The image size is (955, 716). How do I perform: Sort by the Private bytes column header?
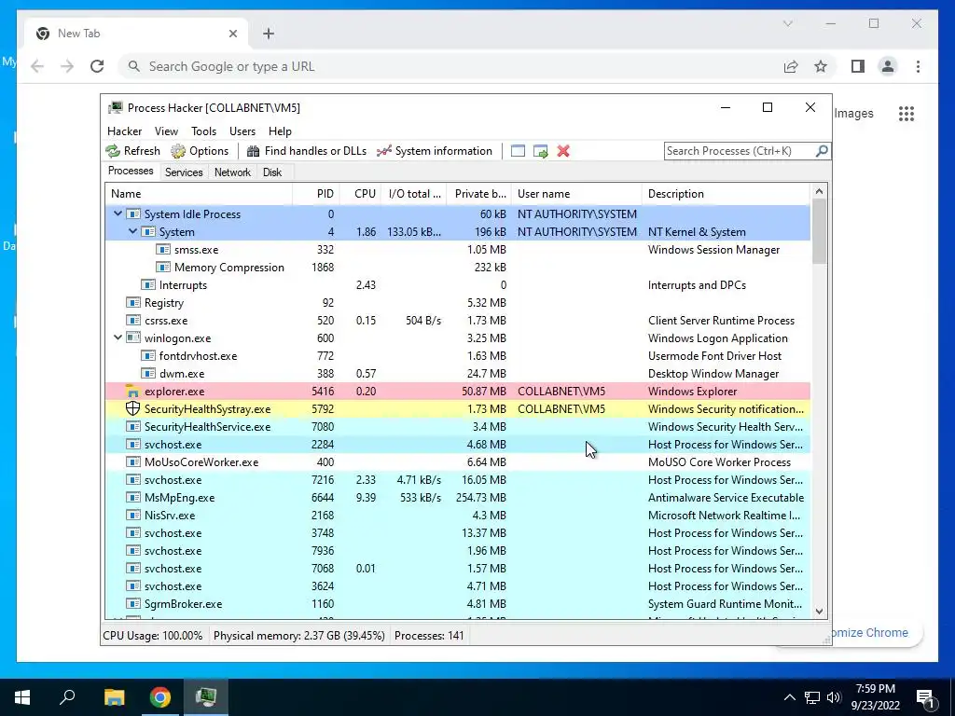pos(478,194)
